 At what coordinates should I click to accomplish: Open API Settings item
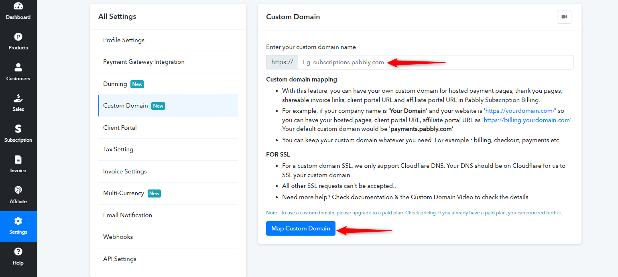(x=168, y=259)
